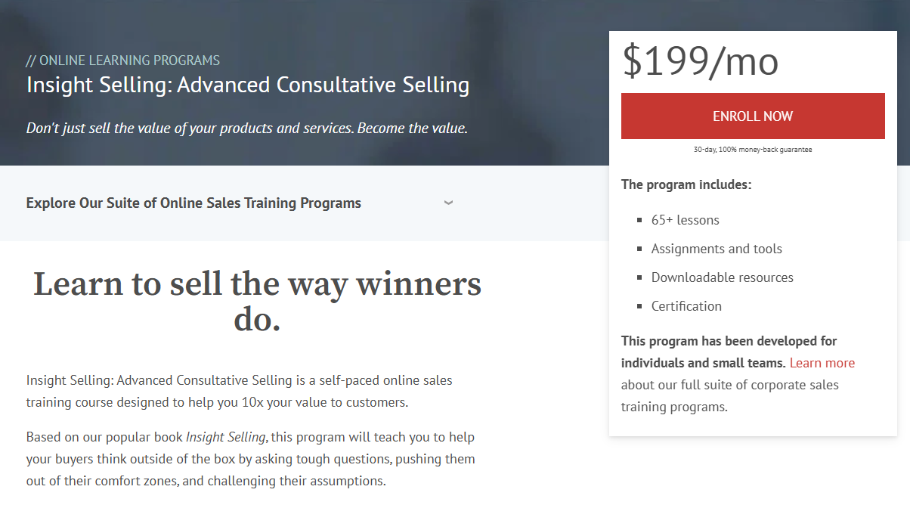Click the square bullet beside 65+ lessons
This screenshot has height=505, width=910.
pos(639,221)
